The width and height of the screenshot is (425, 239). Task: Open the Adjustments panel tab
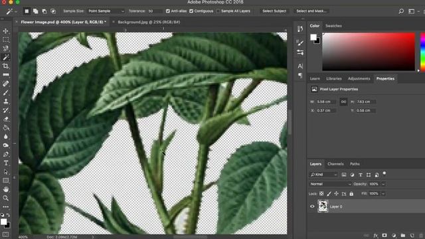pos(359,78)
